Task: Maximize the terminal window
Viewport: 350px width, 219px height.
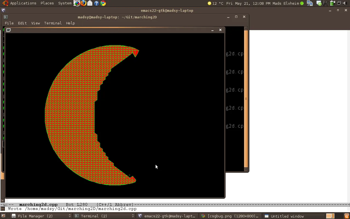Action: point(236,17)
